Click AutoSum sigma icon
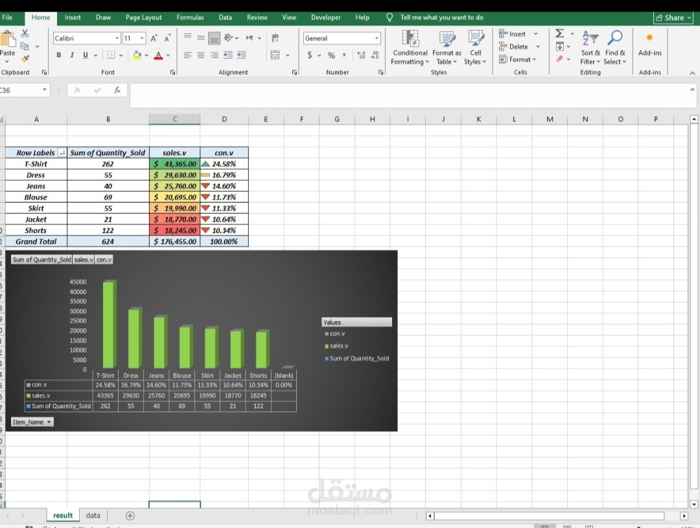 560,34
